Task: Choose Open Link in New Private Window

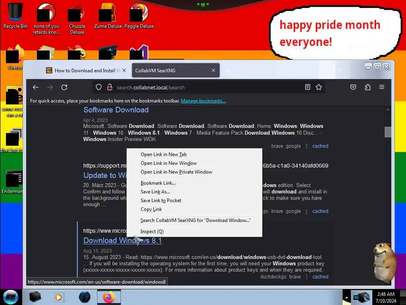Action: tap(194, 172)
